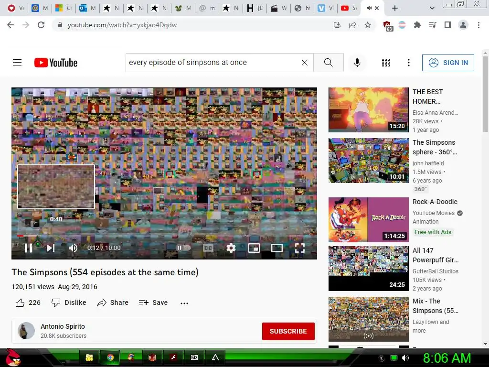Screen dimensions: 489x367
Task: Open File Explorer folder on taskbar
Action: point(89,357)
